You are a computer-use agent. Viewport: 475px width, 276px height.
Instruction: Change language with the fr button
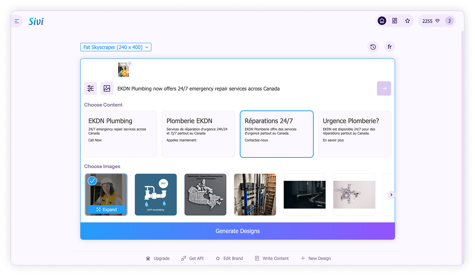pyautogui.click(x=390, y=47)
